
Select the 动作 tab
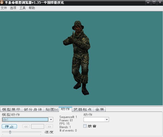pos(65,109)
